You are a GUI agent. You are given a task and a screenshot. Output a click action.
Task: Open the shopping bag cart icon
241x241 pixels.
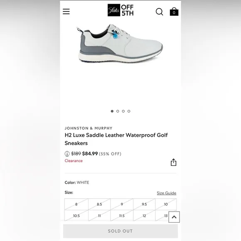(x=174, y=12)
